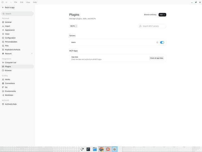Open Account settings

tap(17, 54)
